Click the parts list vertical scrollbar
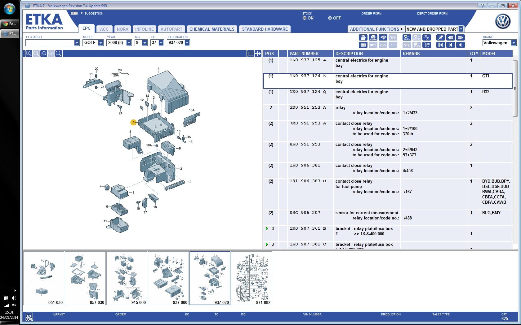 click(515, 88)
